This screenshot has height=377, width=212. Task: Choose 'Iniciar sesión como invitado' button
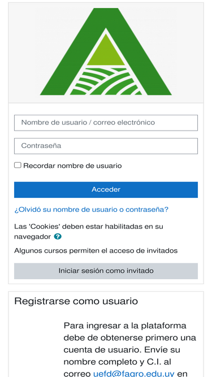coord(106,271)
